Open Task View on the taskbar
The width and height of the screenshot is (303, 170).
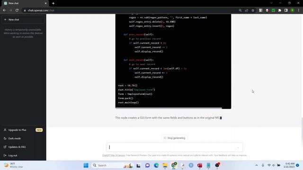(x=138, y=165)
